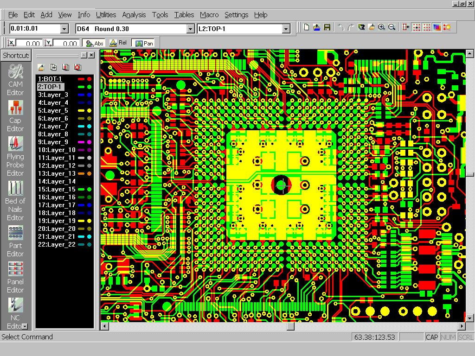This screenshot has height=356, width=475.
Task: Toggle the blue-magenta layer transparency icon
Action: (x=436, y=27)
